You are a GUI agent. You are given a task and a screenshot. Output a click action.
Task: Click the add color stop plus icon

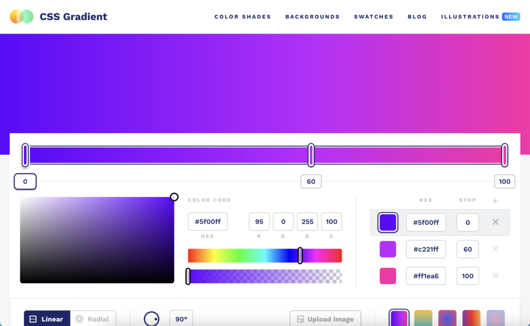pyautogui.click(x=495, y=201)
